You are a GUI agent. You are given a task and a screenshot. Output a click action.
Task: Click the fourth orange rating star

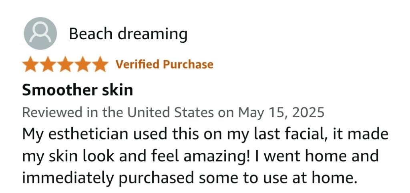[x=82, y=64]
